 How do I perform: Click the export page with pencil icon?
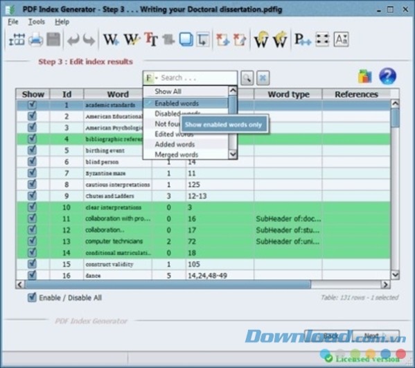(x=240, y=40)
